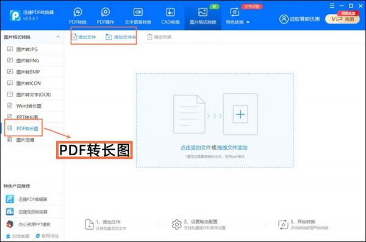Click the icon beside 图片压缩
The height and width of the screenshot is (242, 366).
point(10,139)
